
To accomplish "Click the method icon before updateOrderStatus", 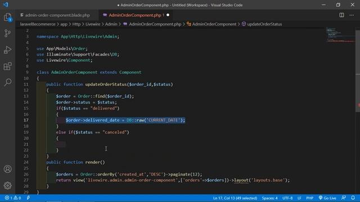I will (x=244, y=24).
